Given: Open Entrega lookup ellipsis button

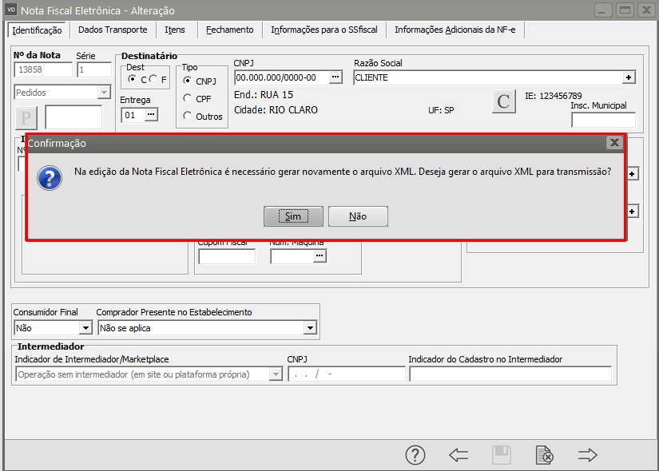Looking at the screenshot, I should (151, 115).
